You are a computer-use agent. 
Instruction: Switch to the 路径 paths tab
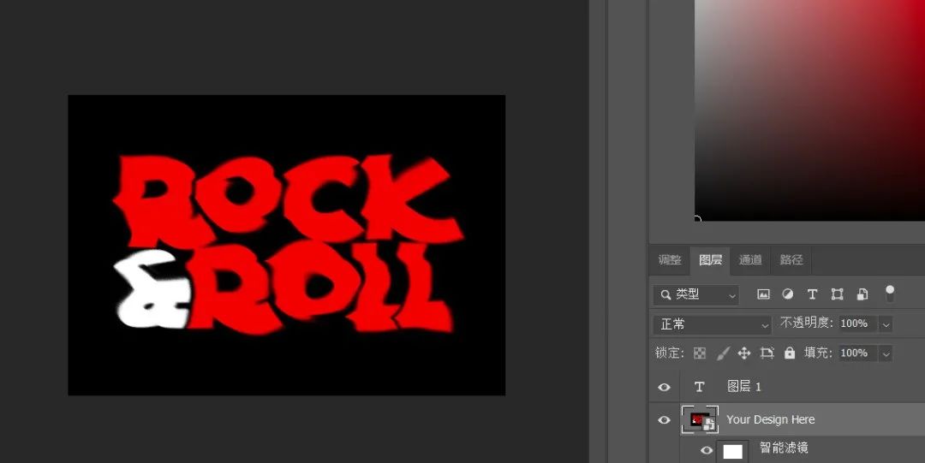click(791, 260)
